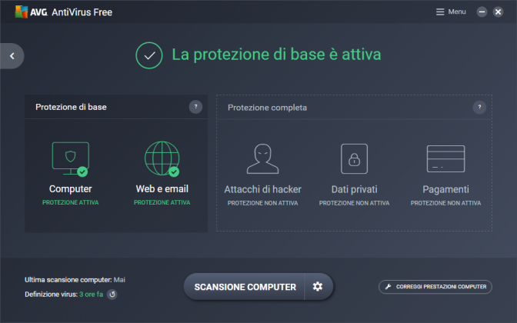This screenshot has height=323, width=517.
Task: Click the Dati privati label
Action: pos(355,189)
